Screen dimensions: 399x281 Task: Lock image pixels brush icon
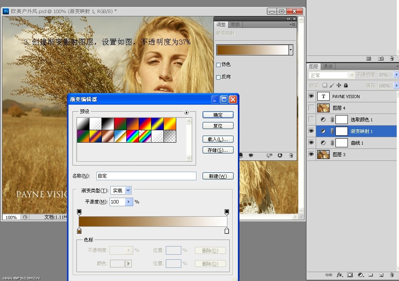tap(332, 85)
